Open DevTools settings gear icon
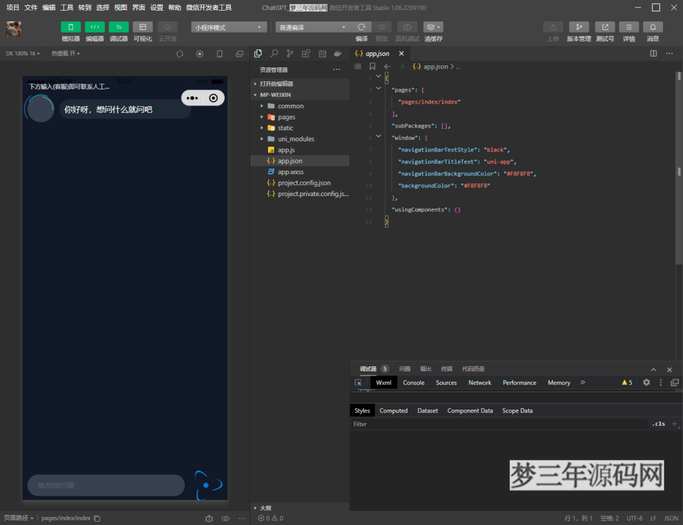This screenshot has height=525, width=683. 646,383
